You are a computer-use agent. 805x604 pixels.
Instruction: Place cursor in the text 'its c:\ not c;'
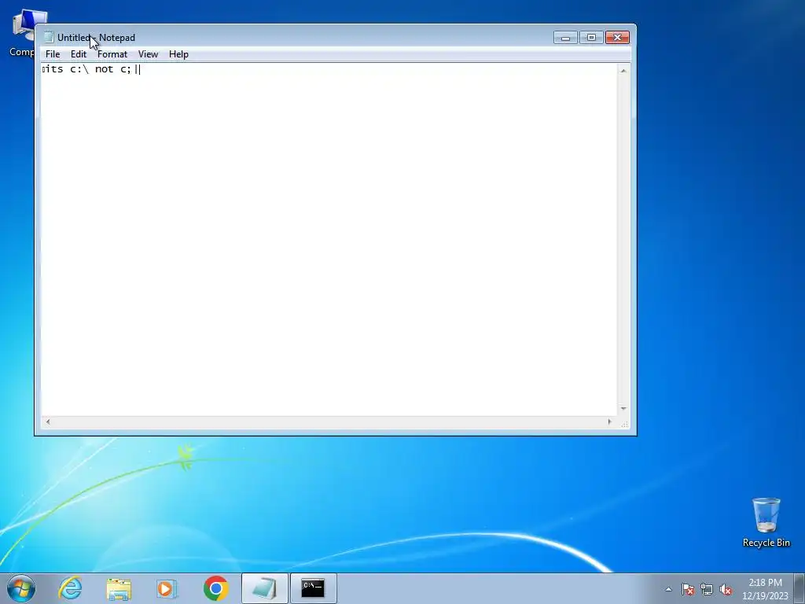[x=86, y=69]
